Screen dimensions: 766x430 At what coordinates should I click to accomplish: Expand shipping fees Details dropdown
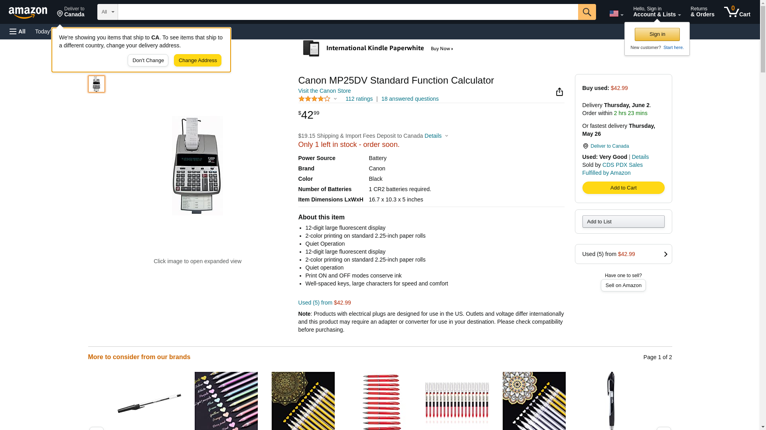click(436, 136)
